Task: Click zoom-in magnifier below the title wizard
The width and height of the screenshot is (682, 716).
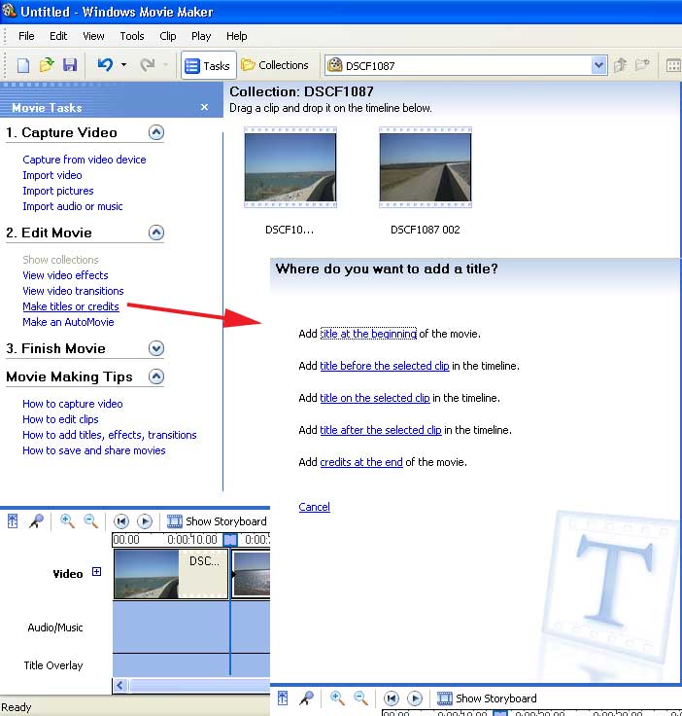Action: [337, 698]
